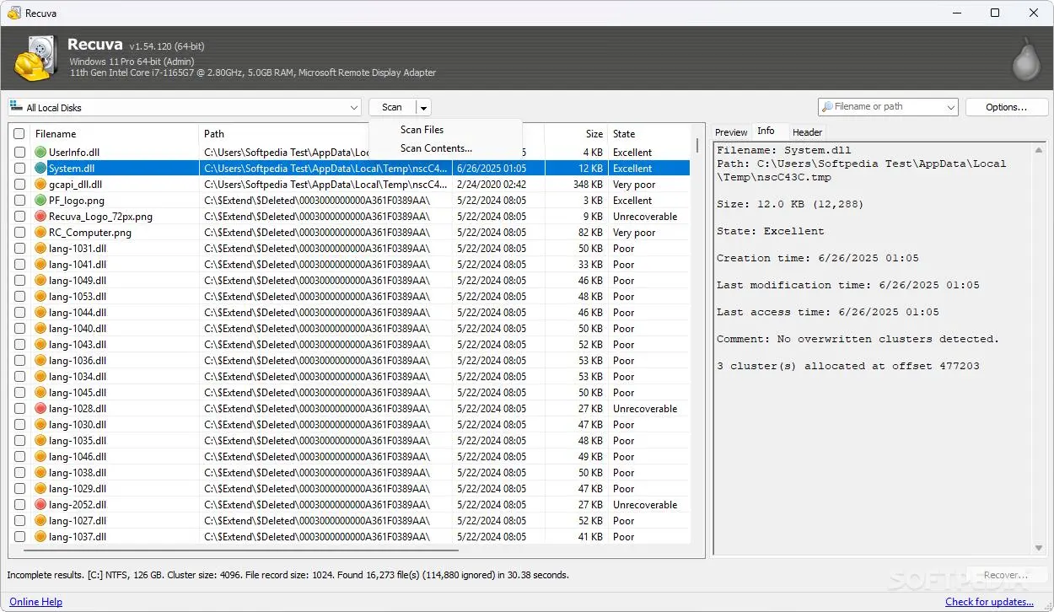
Task: Click the Recuva icon in the title bar
Action: click(x=13, y=13)
